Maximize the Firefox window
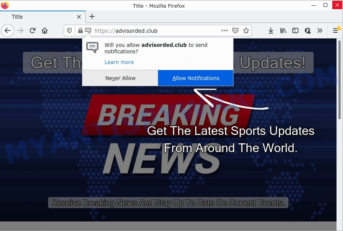 click(325, 5)
